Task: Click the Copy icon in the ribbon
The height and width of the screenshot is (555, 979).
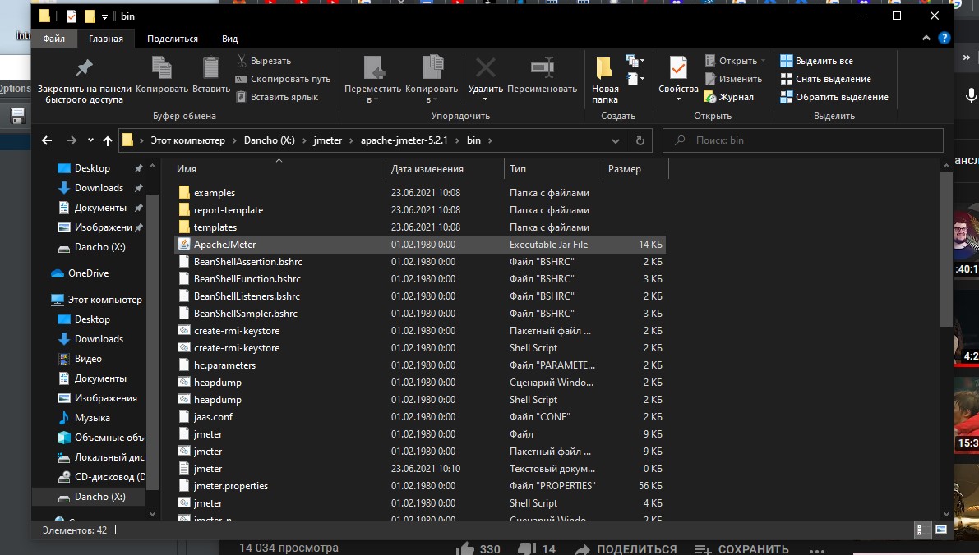Action: point(162,68)
